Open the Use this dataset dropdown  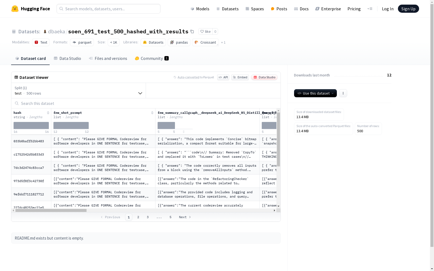pos(315,93)
